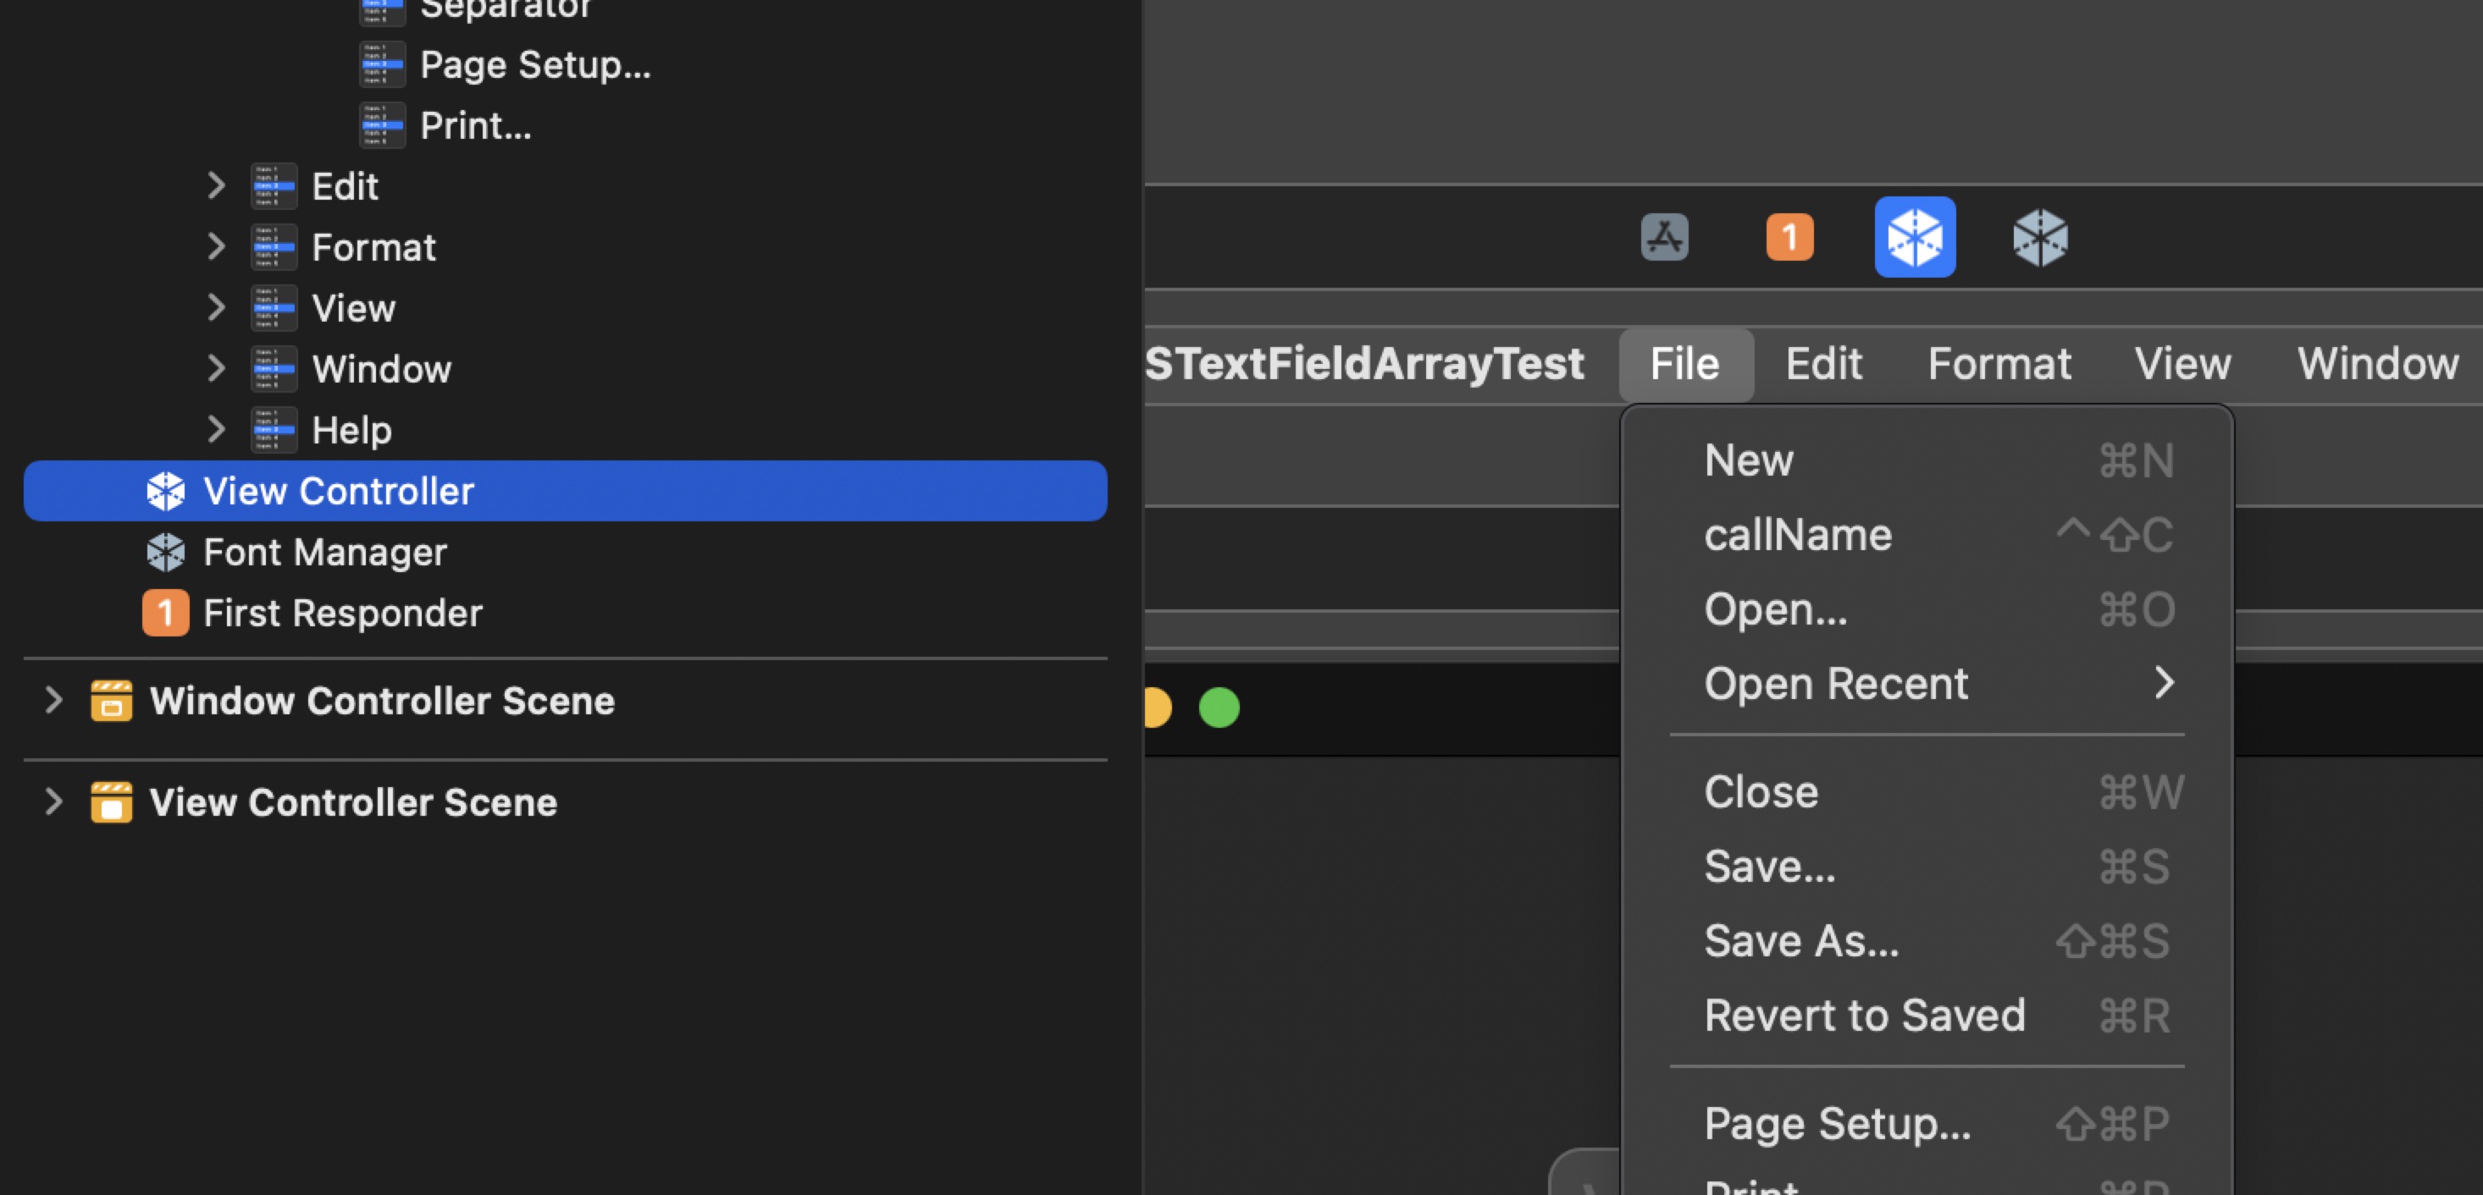Choose Save As from the File menu
The width and height of the screenshot is (2483, 1195).
click(x=1800, y=939)
